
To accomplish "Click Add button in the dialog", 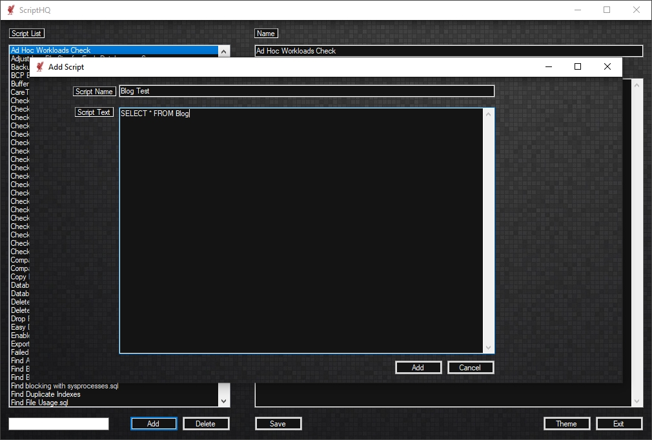I will (x=418, y=368).
